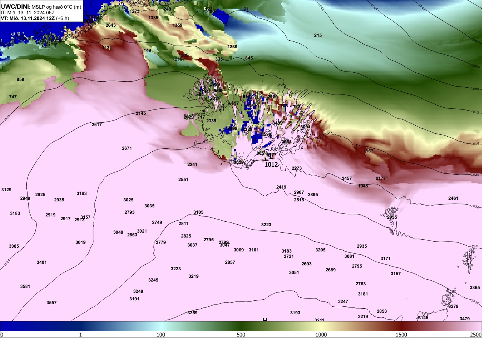Click the 3193 height value
Viewport: 482px width, 338px height.
pos(295,313)
